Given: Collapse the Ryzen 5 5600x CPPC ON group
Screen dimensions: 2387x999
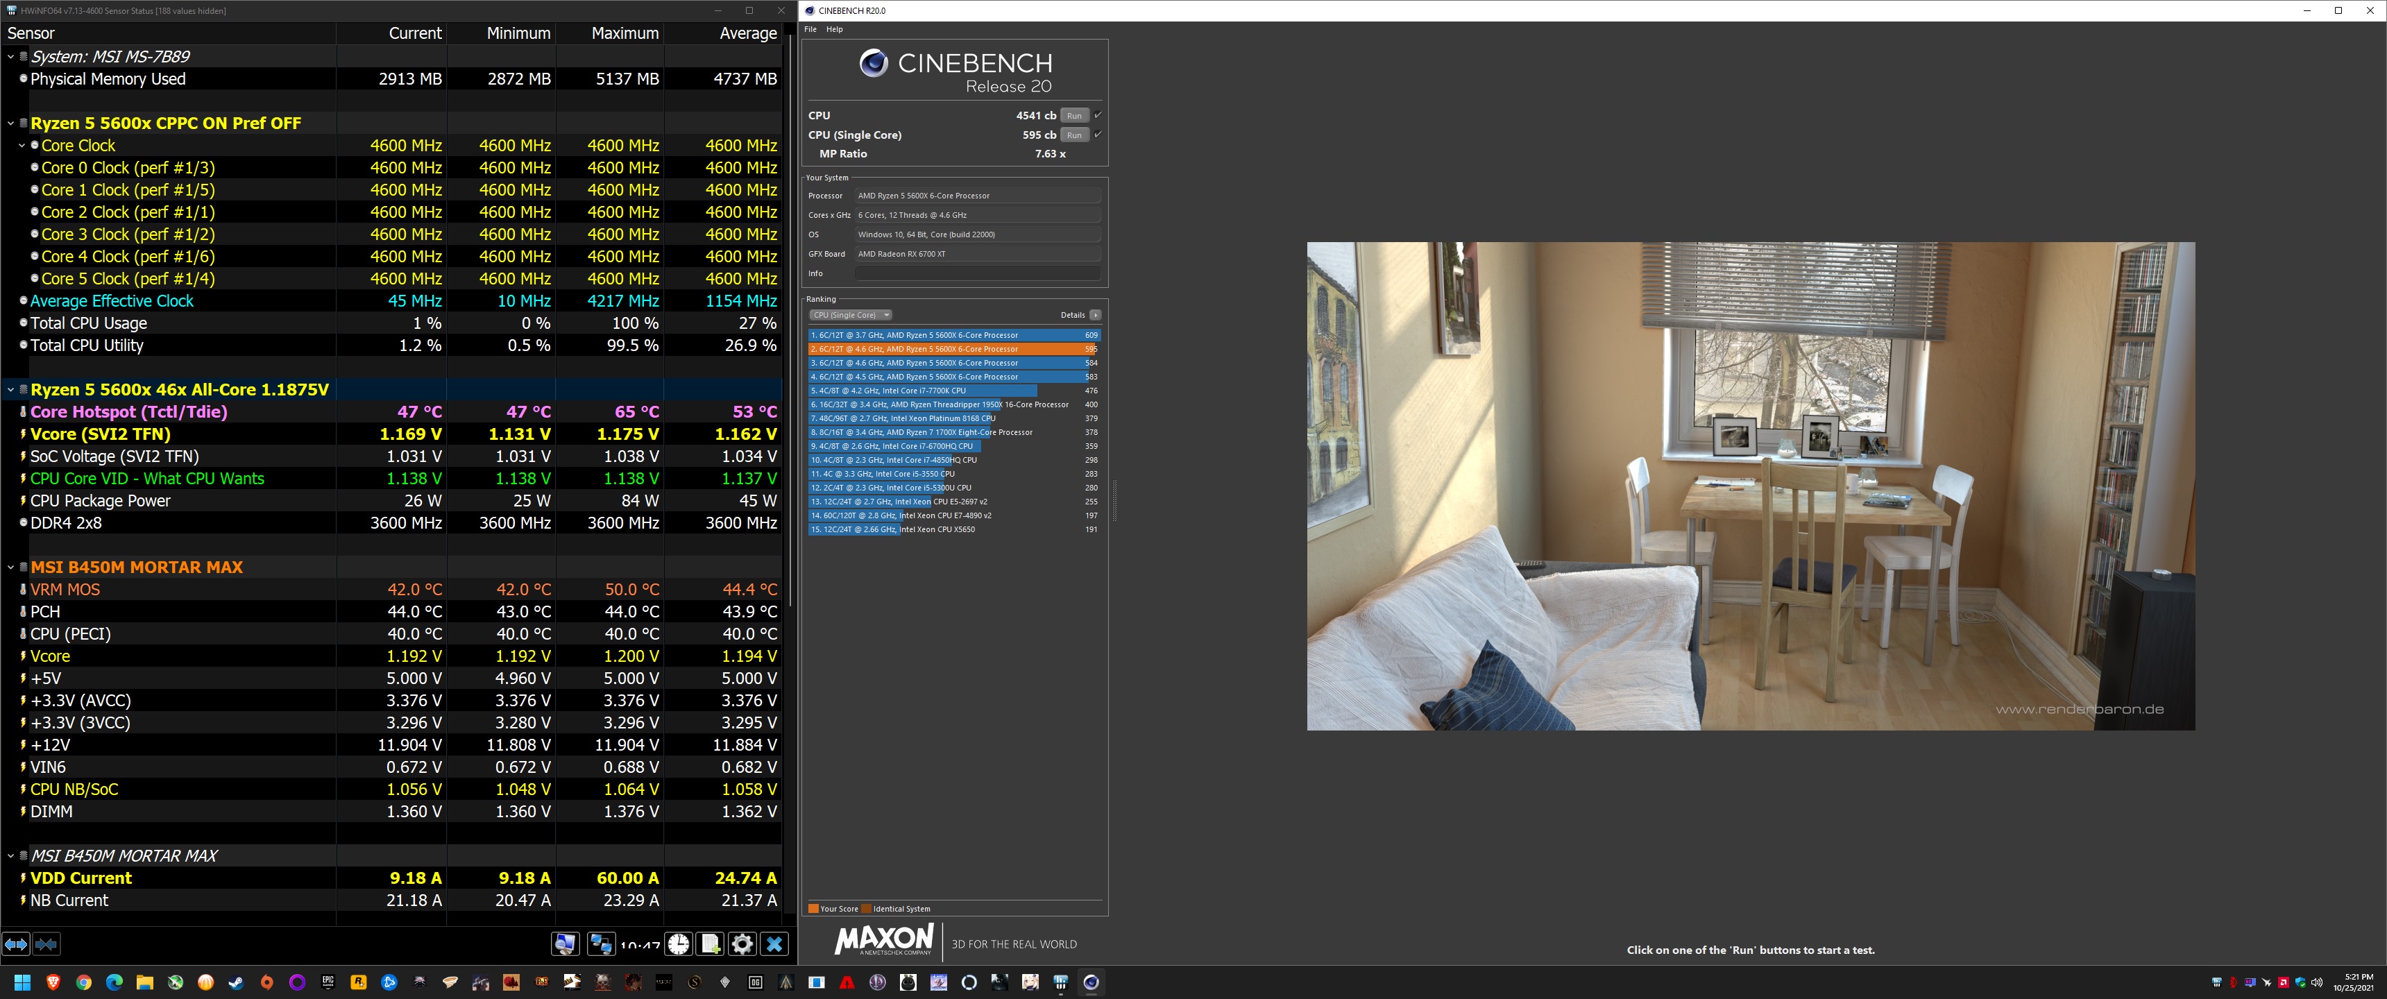Looking at the screenshot, I should pyautogui.click(x=11, y=123).
